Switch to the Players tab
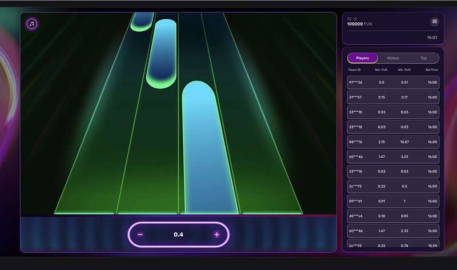The height and width of the screenshot is (270, 457). pyautogui.click(x=362, y=58)
